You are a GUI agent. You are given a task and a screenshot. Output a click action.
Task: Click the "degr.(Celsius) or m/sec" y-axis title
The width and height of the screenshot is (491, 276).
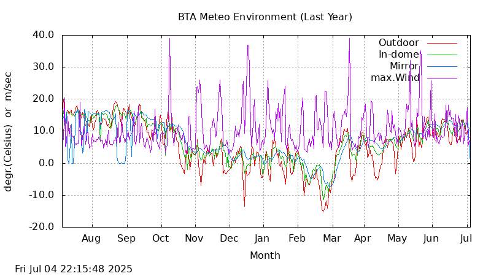click(8, 132)
